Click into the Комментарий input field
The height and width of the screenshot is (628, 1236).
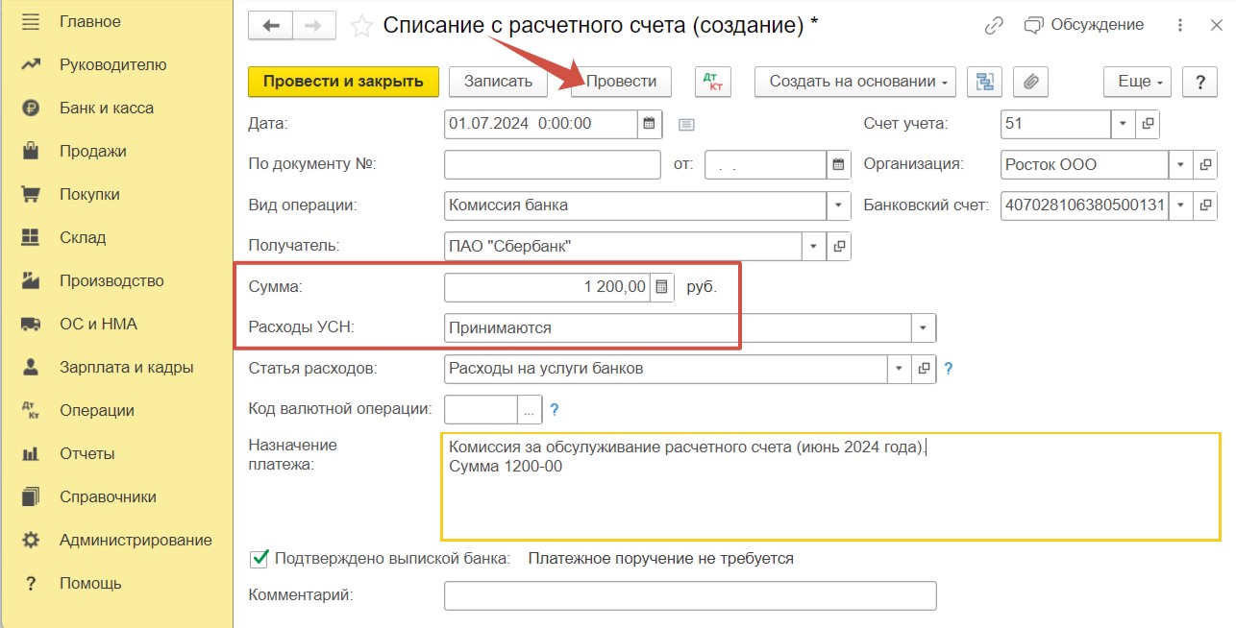pyautogui.click(x=689, y=595)
